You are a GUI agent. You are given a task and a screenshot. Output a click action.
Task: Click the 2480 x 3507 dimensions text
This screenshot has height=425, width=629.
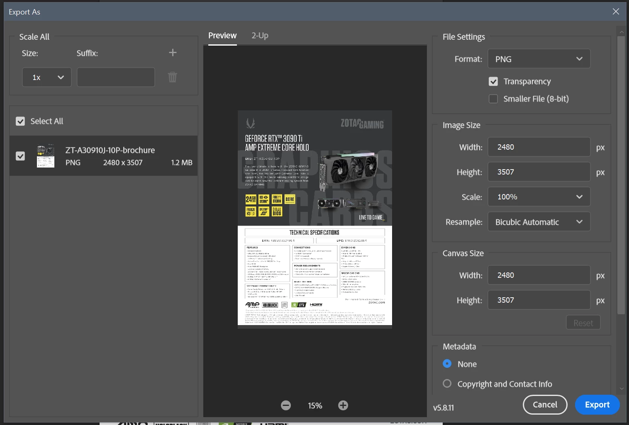[x=123, y=163]
